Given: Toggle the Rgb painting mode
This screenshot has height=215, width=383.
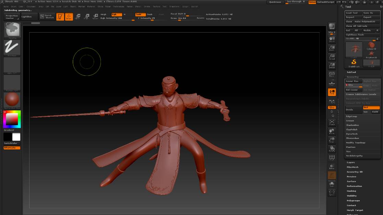Looking at the screenshot, I should 117,14.
